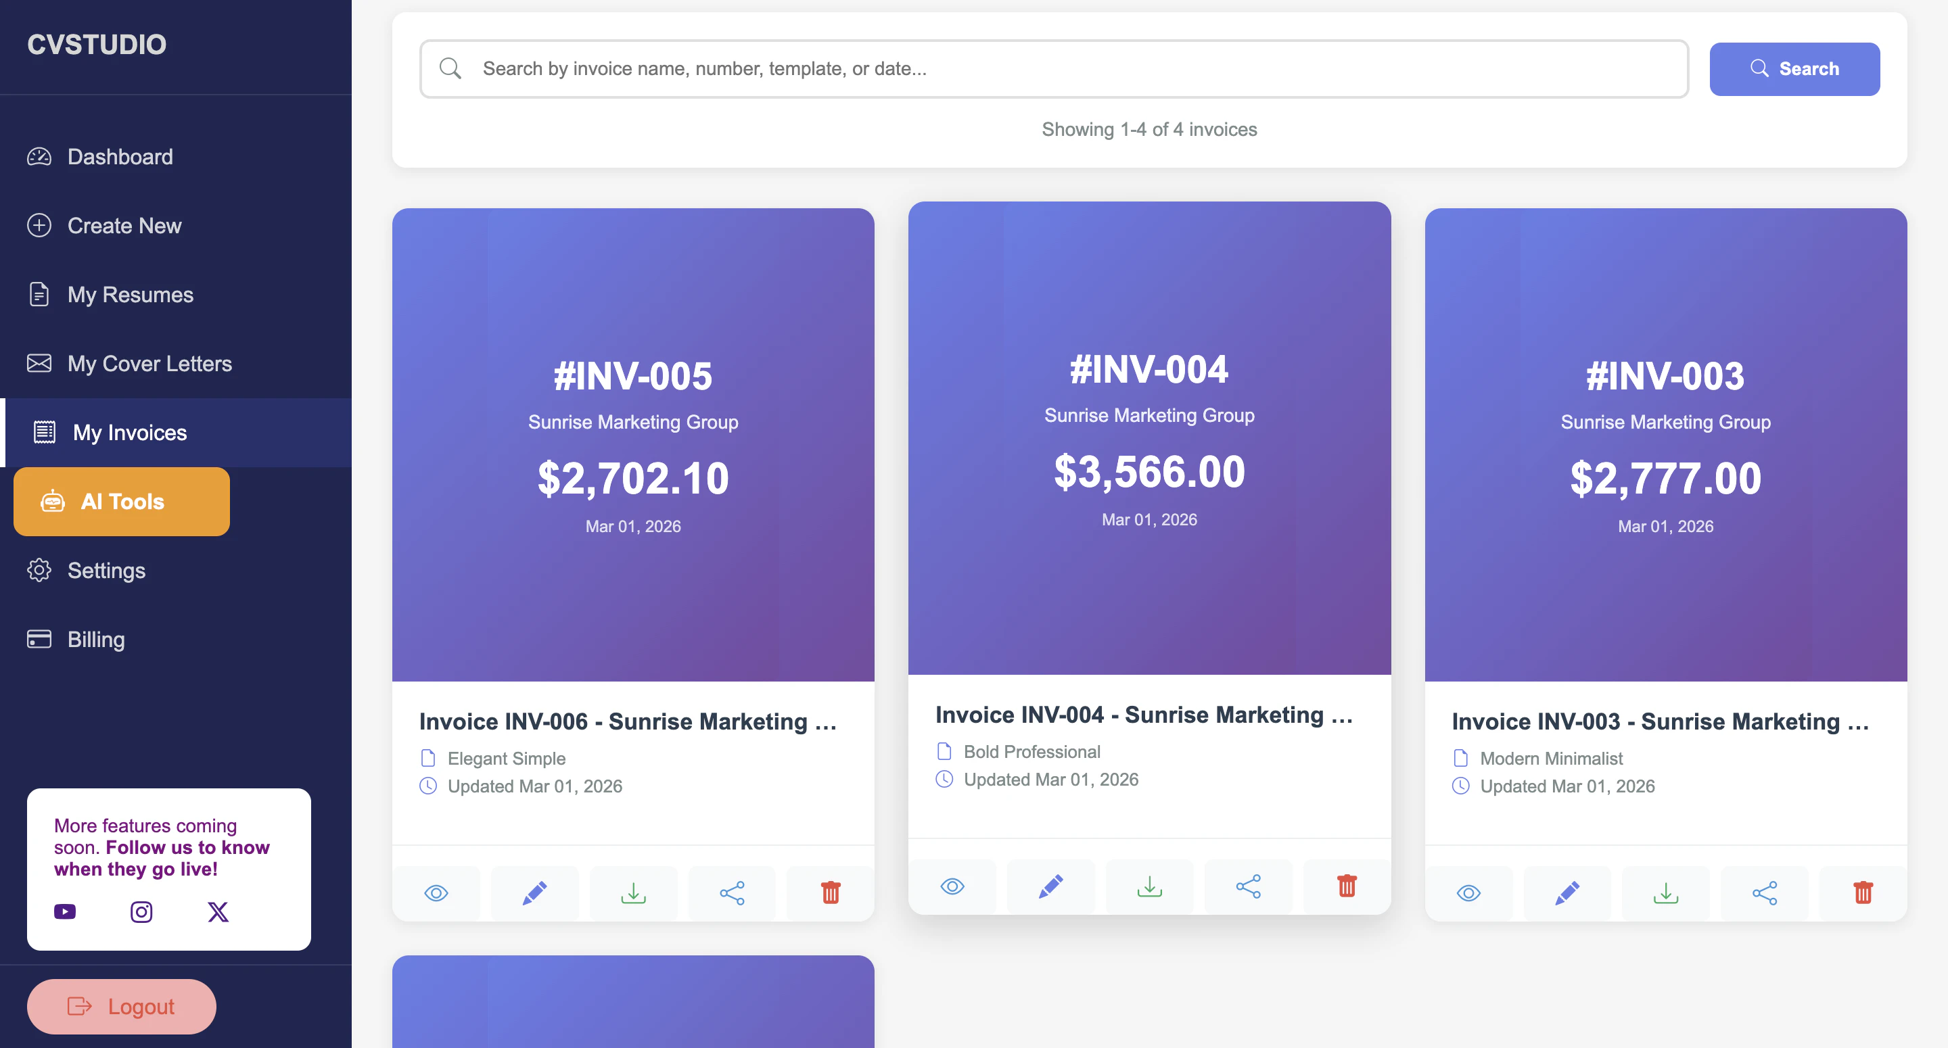Image resolution: width=1948 pixels, height=1048 pixels.
Task: Open the Billing section
Action: (x=96, y=640)
